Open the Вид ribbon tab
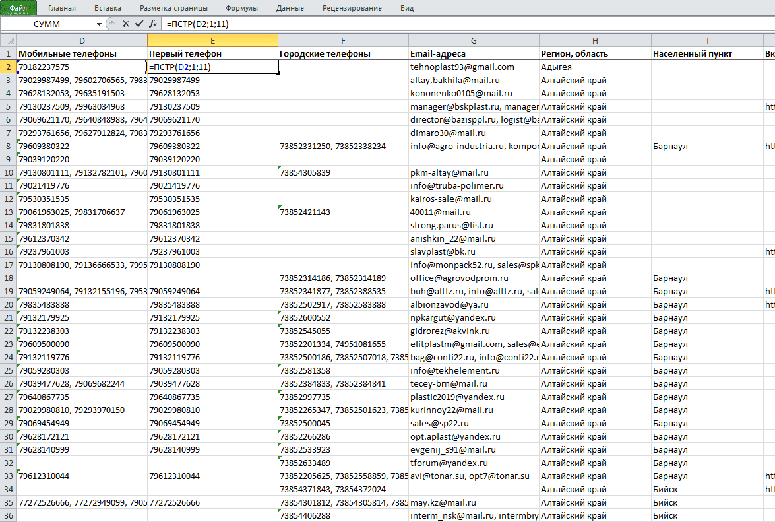This screenshot has width=775, height=522. tap(407, 8)
